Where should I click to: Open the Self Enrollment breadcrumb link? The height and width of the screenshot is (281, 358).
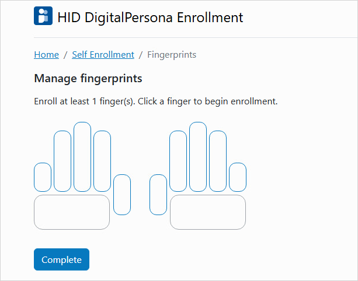(x=103, y=55)
